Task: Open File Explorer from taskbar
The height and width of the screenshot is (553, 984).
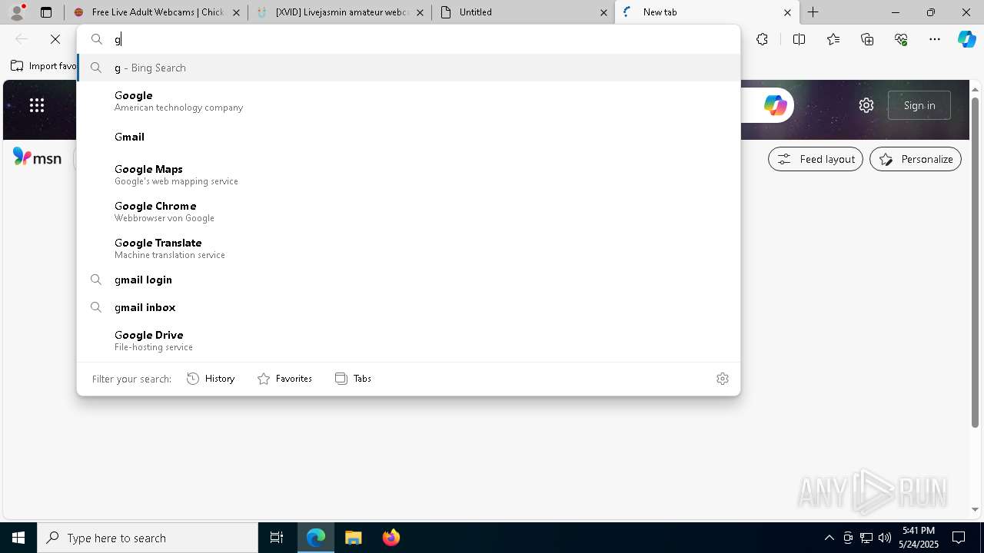Action: pos(354,538)
